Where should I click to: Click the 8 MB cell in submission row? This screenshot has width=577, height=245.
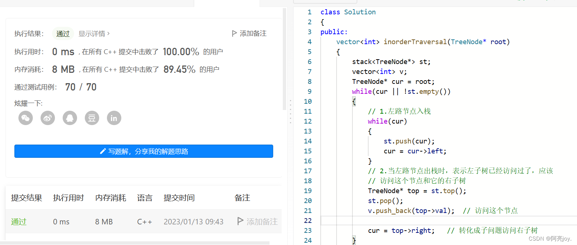tap(104, 222)
